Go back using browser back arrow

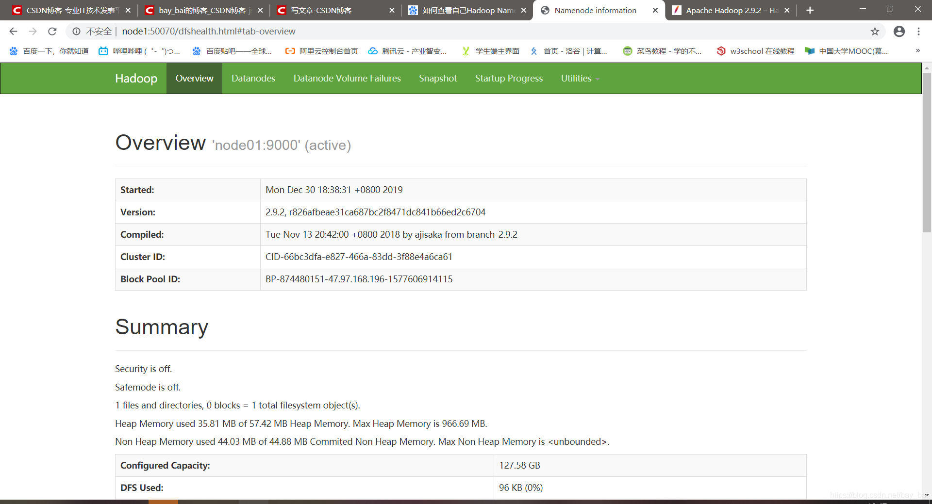pyautogui.click(x=13, y=32)
